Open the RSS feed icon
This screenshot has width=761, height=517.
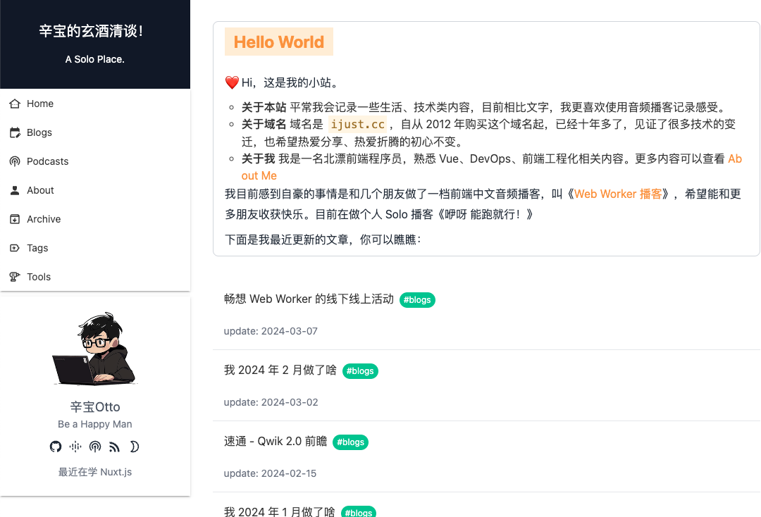click(x=115, y=447)
